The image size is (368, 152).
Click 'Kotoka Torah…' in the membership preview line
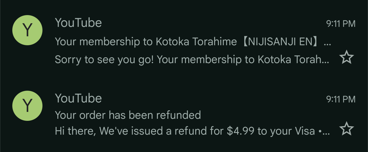tap(293, 60)
